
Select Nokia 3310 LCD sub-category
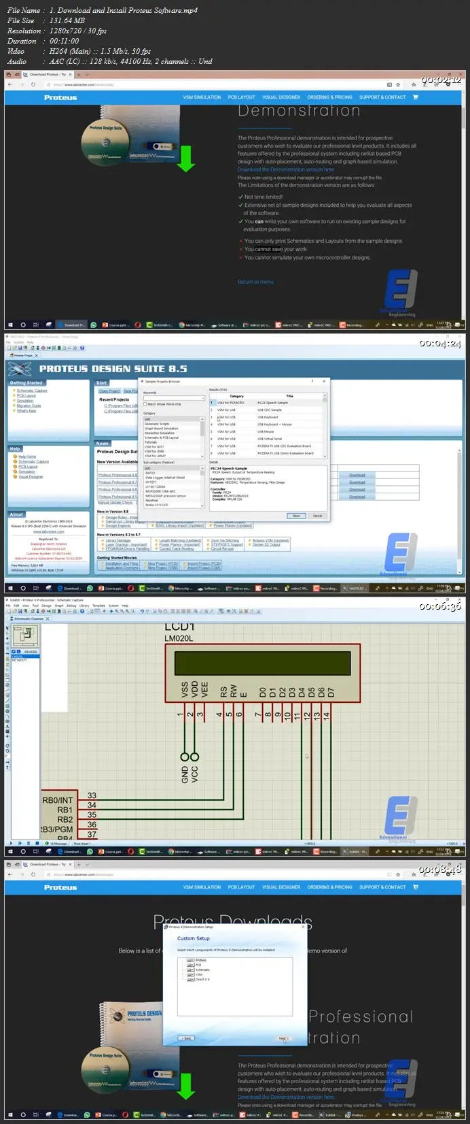157,505
